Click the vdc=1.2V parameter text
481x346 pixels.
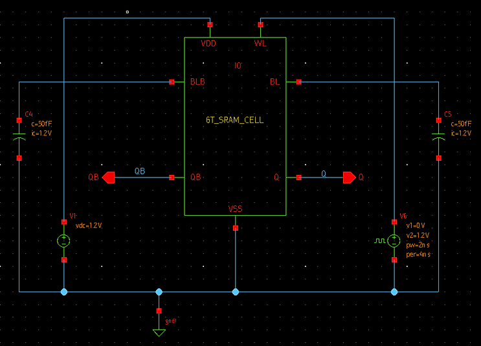tap(89, 225)
